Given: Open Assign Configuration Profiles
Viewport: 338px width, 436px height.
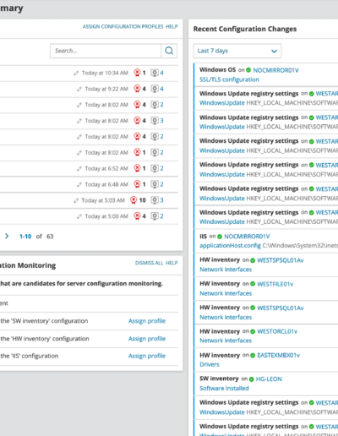Looking at the screenshot, I should (x=123, y=26).
